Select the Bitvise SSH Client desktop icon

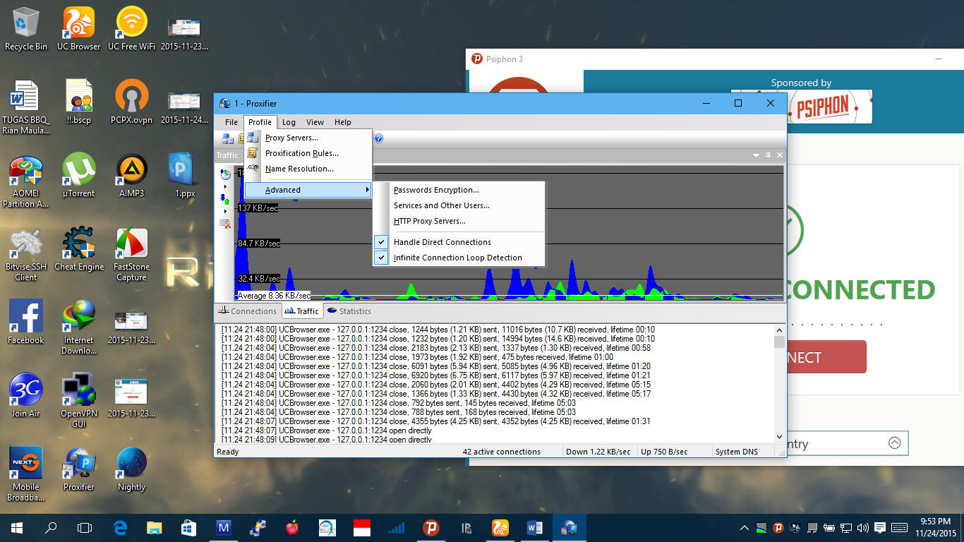coord(26,254)
